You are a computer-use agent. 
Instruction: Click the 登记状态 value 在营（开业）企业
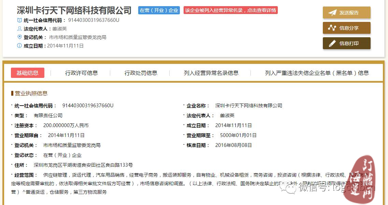tap(62, 155)
